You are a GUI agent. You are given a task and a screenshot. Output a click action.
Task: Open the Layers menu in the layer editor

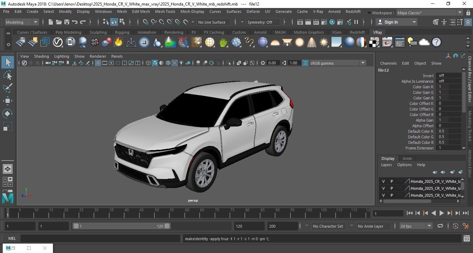(386, 165)
